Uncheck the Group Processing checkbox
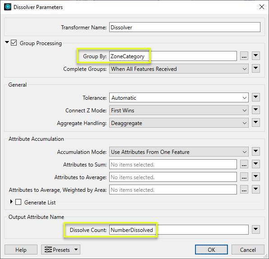 [14, 43]
